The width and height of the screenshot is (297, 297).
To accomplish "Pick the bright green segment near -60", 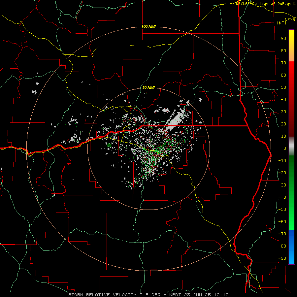I will (291, 222).
